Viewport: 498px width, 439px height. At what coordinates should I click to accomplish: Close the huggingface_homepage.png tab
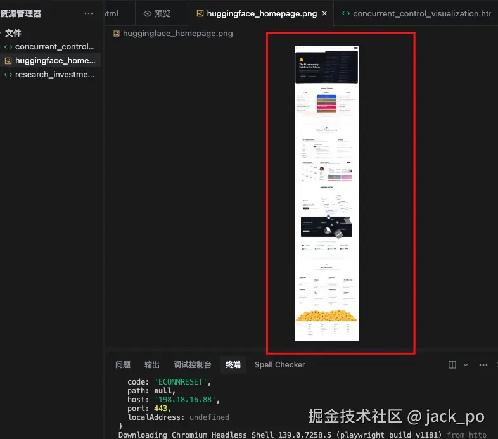click(x=324, y=13)
